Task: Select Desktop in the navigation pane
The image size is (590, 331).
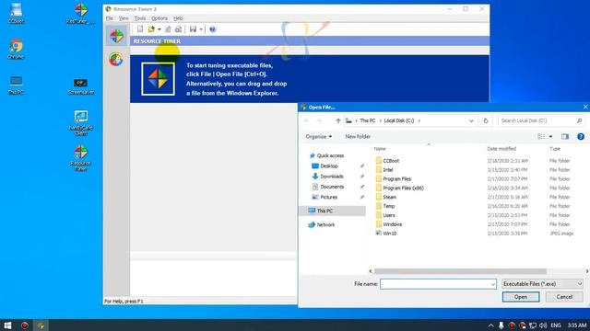Action: tap(325, 165)
